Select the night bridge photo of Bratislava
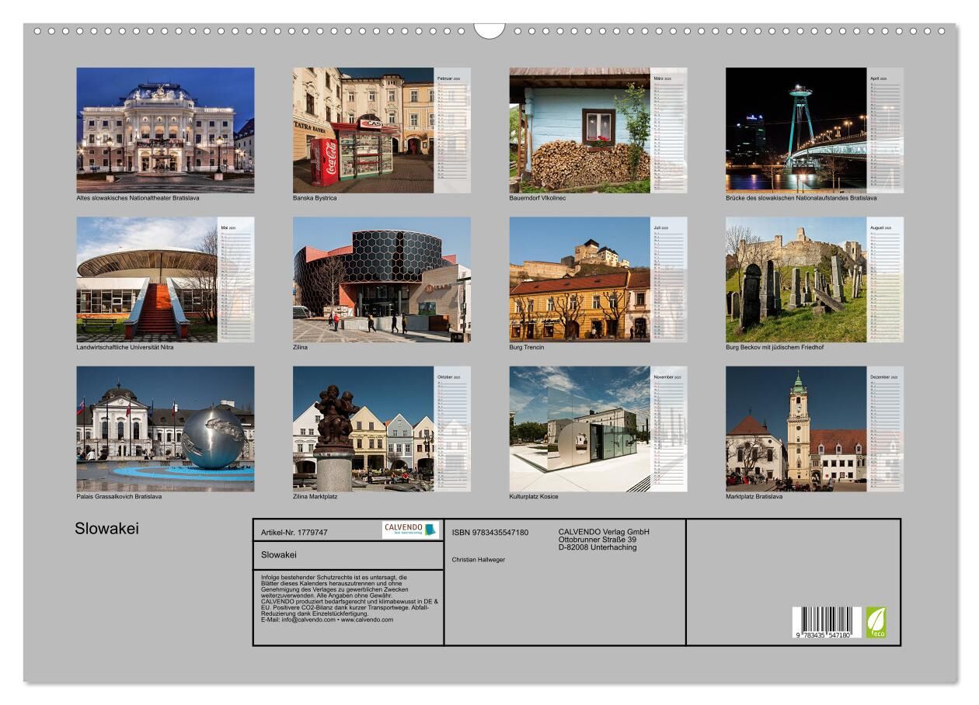The width and height of the screenshot is (979, 705). [796, 130]
